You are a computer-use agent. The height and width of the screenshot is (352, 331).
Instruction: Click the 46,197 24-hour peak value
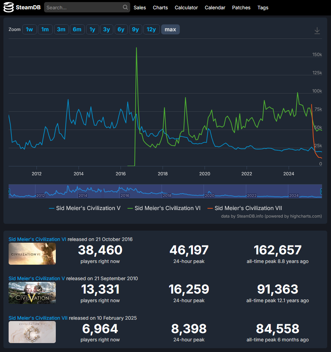189,250
